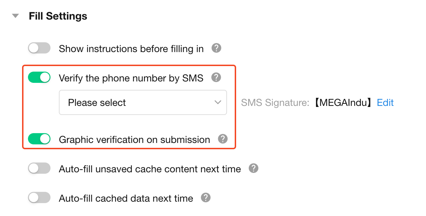The width and height of the screenshot is (426, 216).
Task: Click help icon beside Show instructions option
Action: click(217, 48)
